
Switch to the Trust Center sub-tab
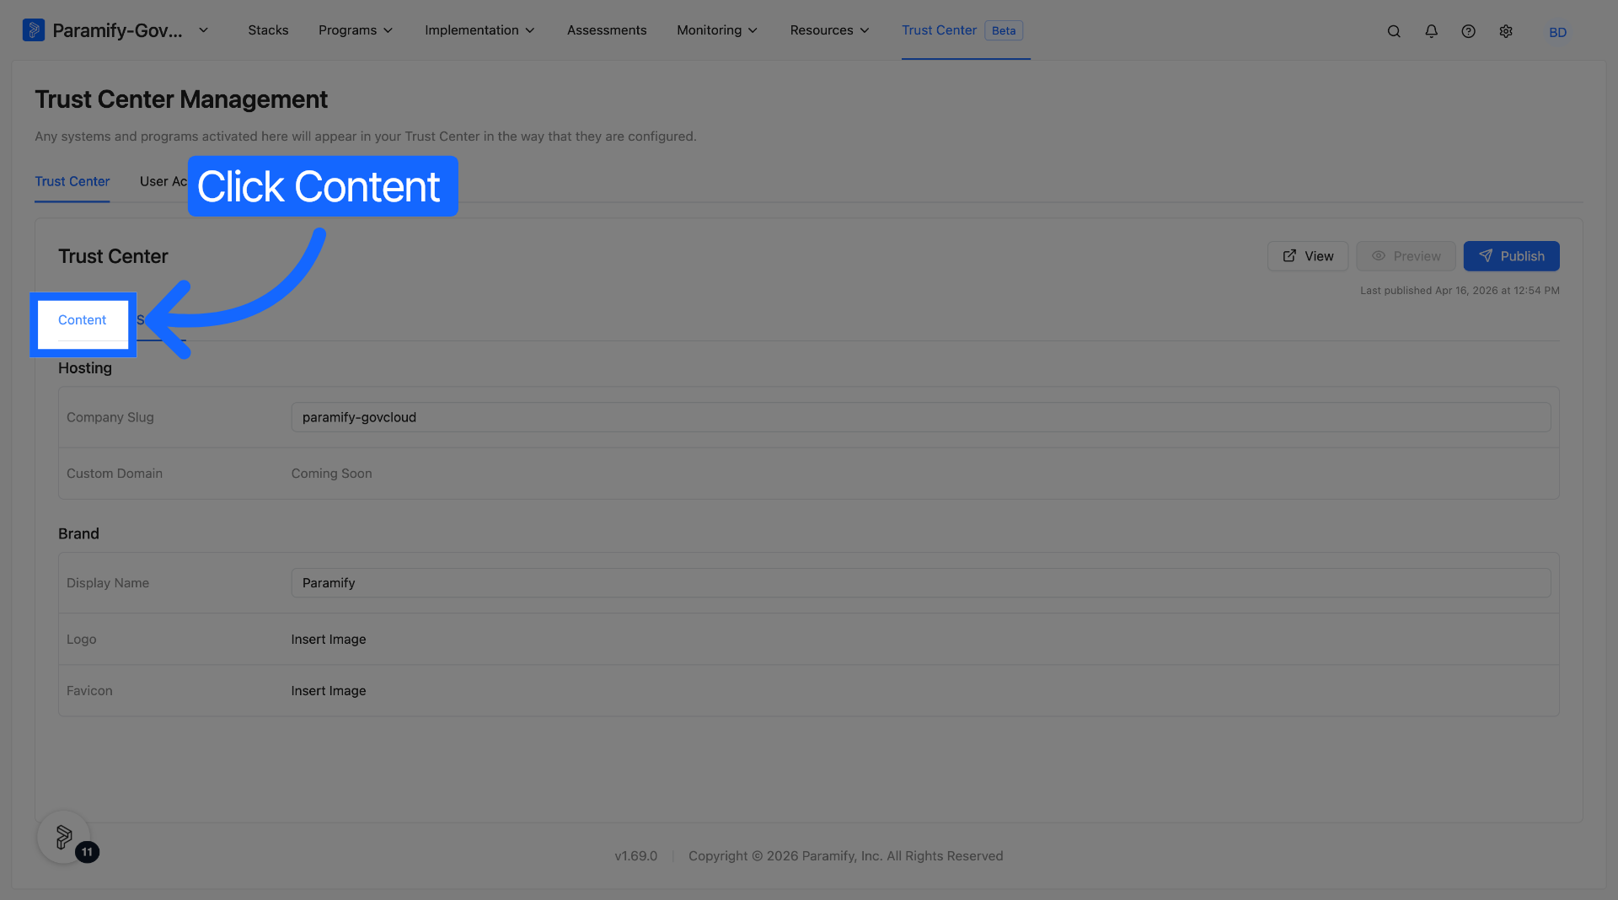click(72, 181)
